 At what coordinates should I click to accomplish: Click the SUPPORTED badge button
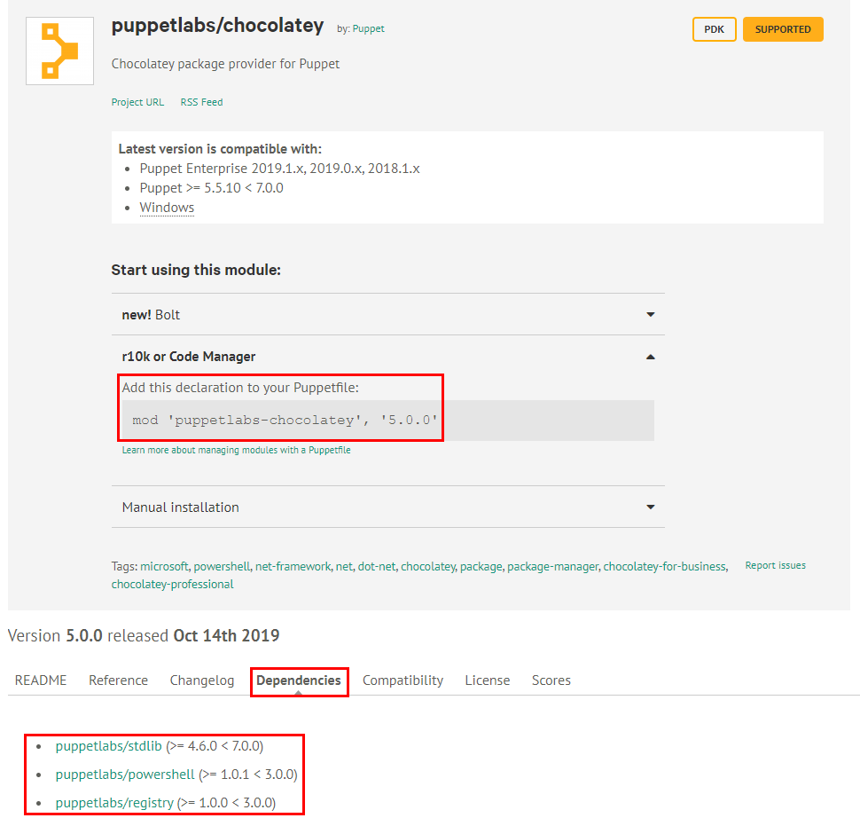coord(783,29)
